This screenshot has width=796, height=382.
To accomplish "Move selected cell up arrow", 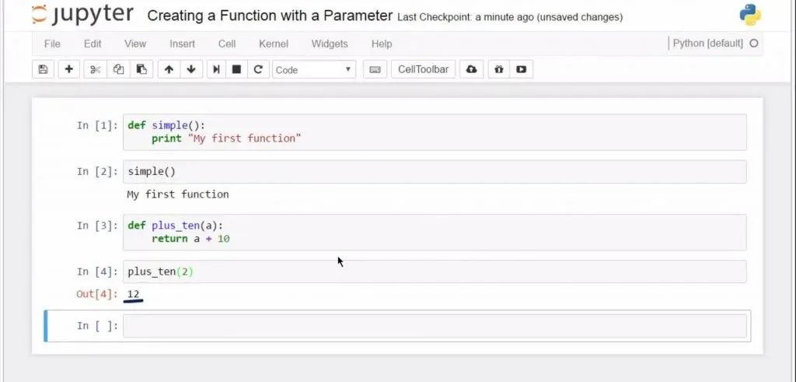I will [169, 69].
